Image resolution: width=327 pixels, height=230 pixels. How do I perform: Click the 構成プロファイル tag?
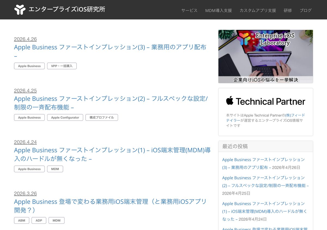click(102, 117)
